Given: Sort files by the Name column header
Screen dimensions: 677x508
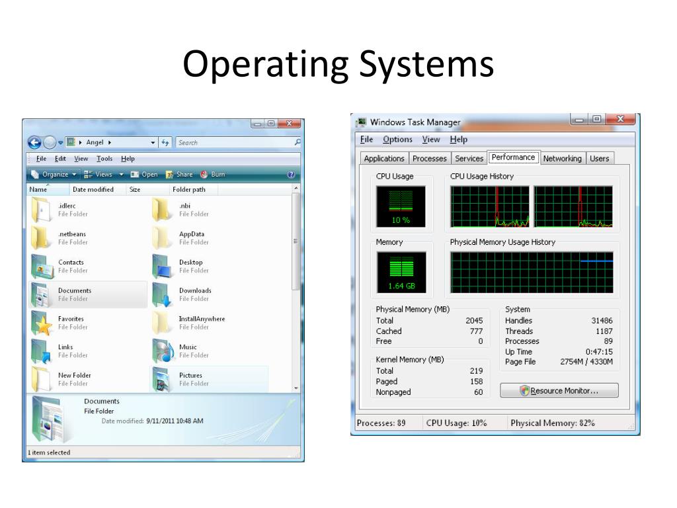Looking at the screenshot, I should (48, 189).
